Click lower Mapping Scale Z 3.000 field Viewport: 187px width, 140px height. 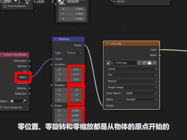(69, 120)
